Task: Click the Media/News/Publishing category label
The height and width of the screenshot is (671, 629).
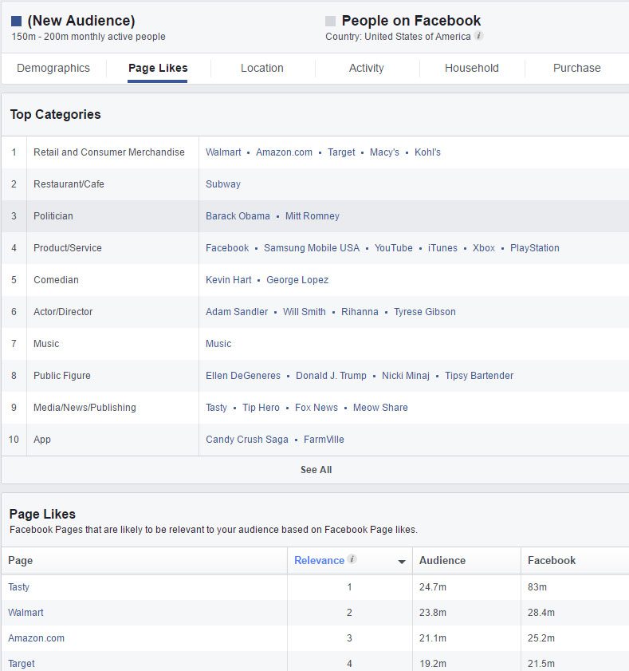Action: (85, 408)
